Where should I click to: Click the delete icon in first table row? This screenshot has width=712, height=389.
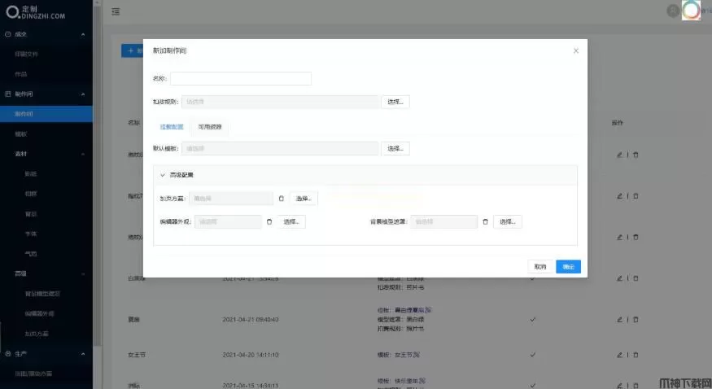[636, 154]
